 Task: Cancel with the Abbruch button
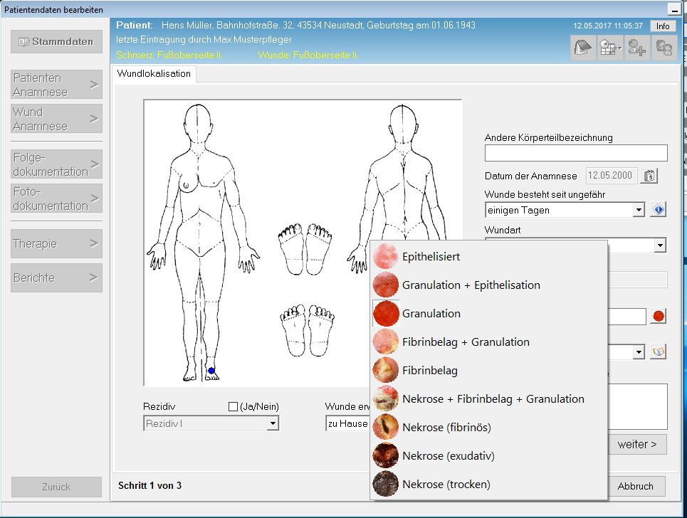pyautogui.click(x=636, y=486)
